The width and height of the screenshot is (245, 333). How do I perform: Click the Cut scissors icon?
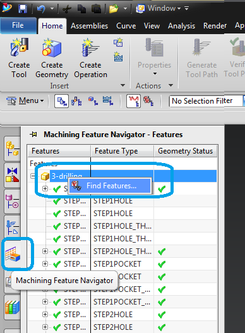click(67, 9)
